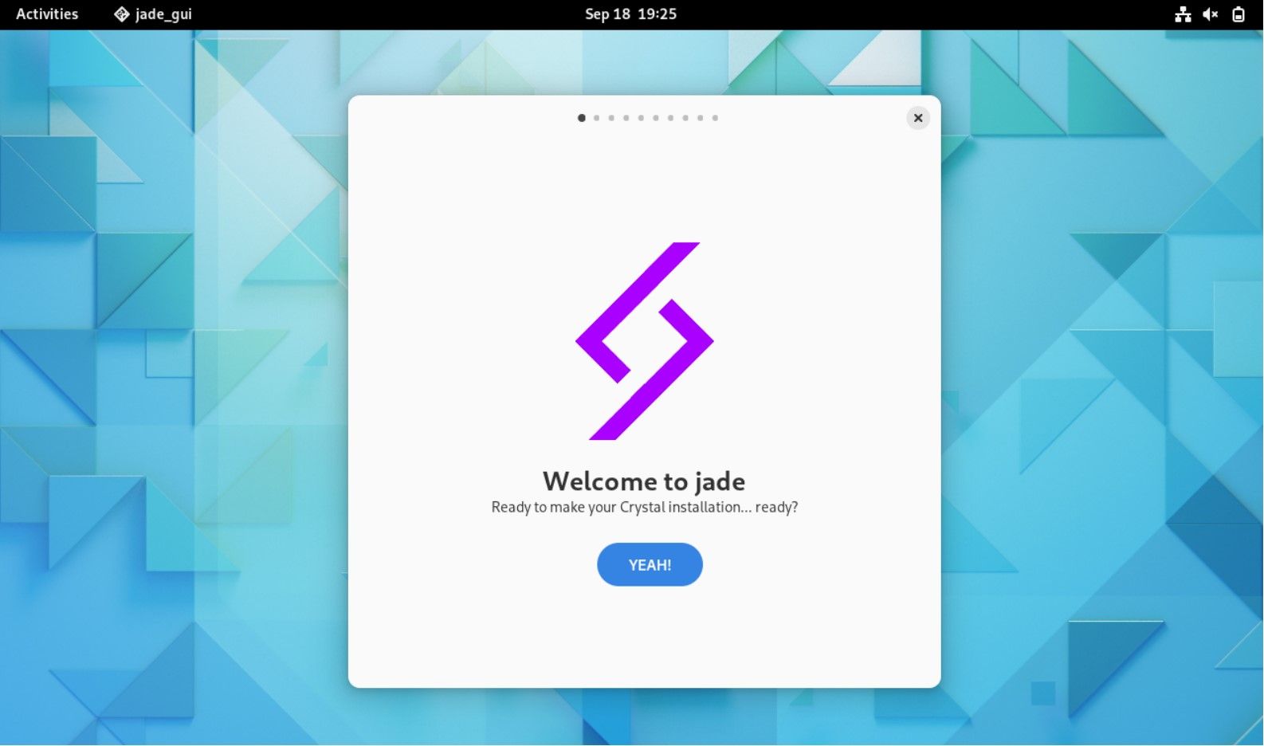Open the clock and calendar panel
The width and height of the screenshot is (1264, 746).
pyautogui.click(x=630, y=14)
